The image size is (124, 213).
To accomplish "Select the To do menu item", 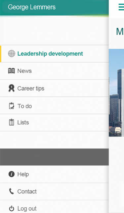I will [54, 106].
